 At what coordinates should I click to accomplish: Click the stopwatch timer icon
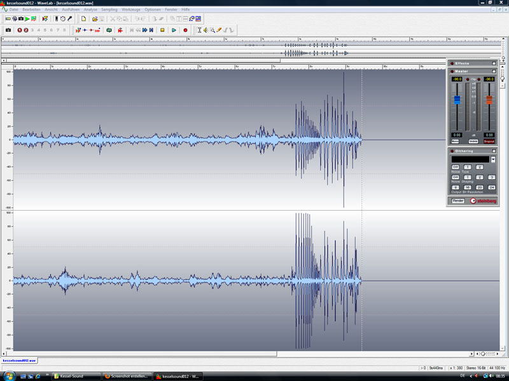[62, 19]
